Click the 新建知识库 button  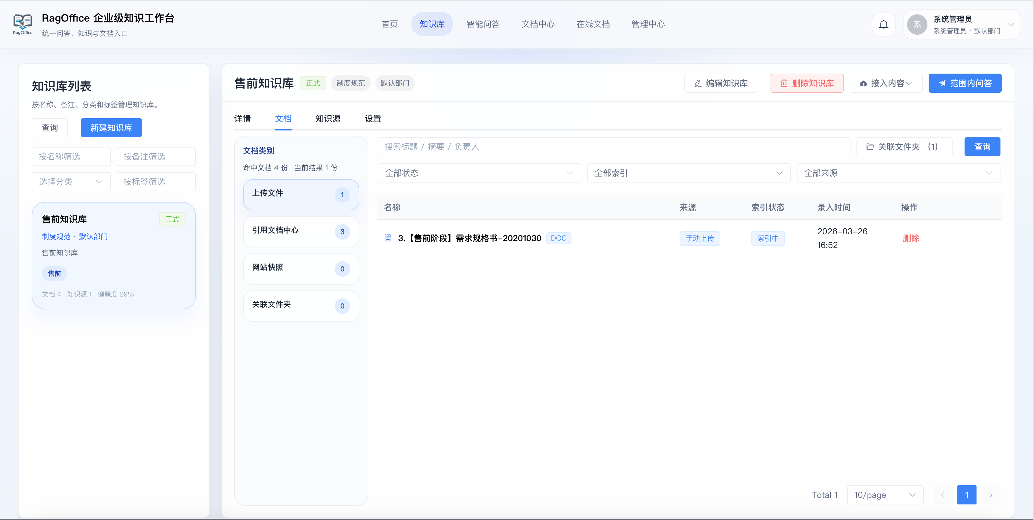click(111, 127)
